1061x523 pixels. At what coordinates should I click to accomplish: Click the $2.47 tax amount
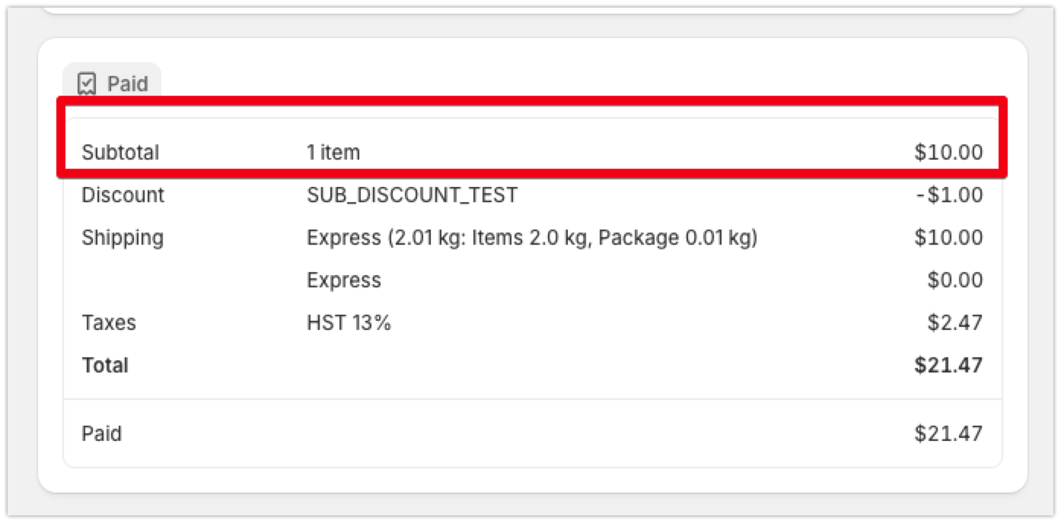pyautogui.click(x=954, y=323)
